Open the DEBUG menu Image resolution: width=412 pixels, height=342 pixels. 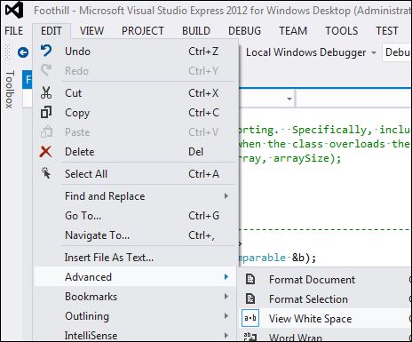(244, 31)
